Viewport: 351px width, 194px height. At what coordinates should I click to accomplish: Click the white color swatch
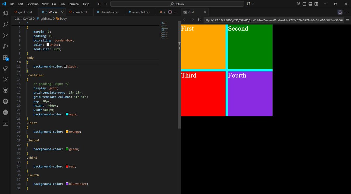tap(48, 45)
